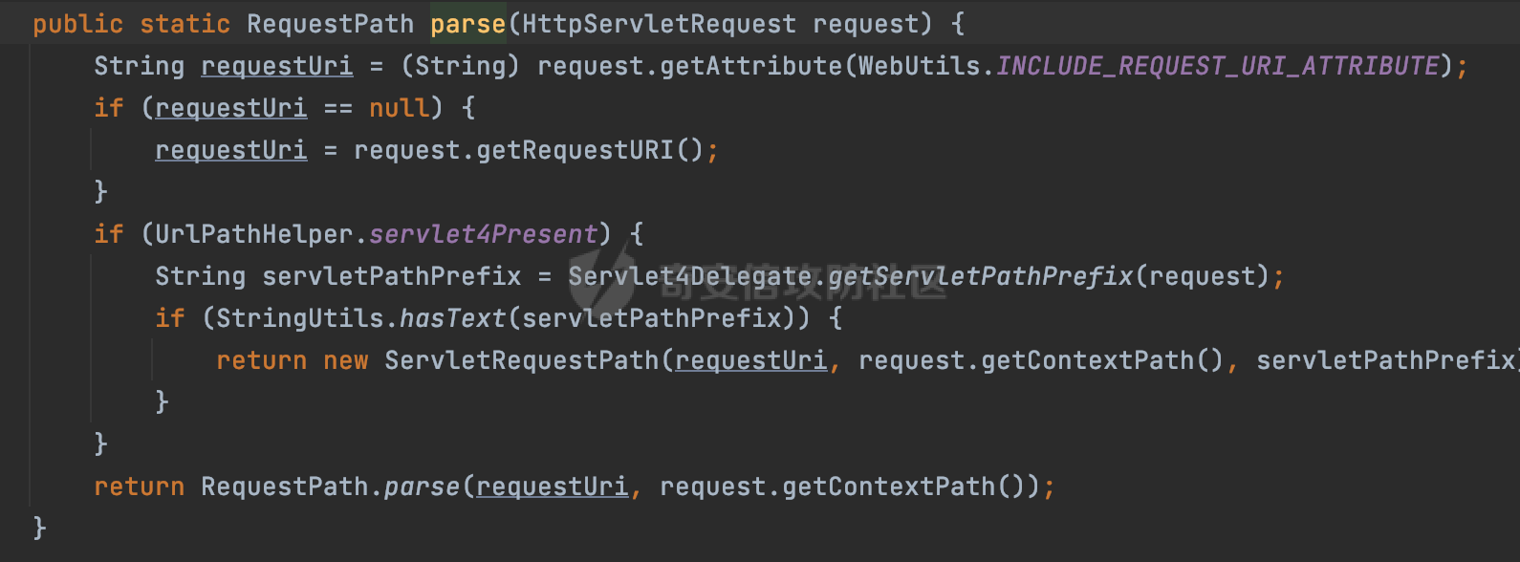Click the public keyword of the method
Screen dimensions: 1520x562
coord(77,24)
